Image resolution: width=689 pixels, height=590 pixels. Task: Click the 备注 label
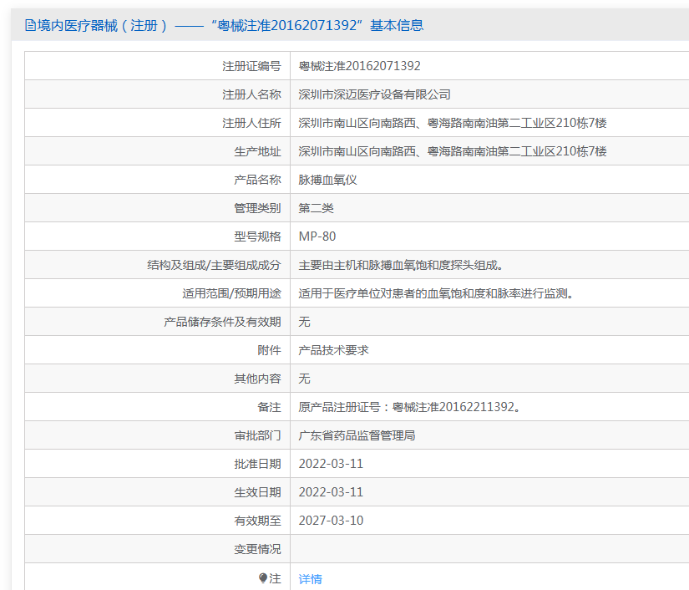269,407
